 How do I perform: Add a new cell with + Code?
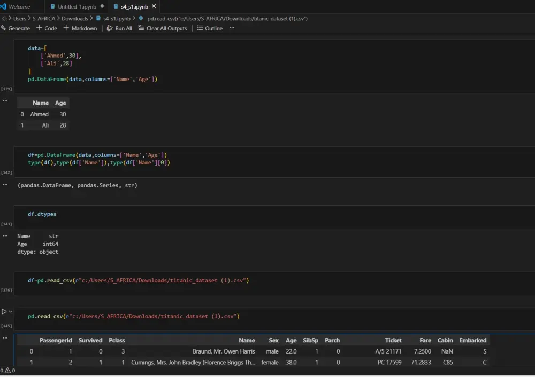pyautogui.click(x=46, y=28)
